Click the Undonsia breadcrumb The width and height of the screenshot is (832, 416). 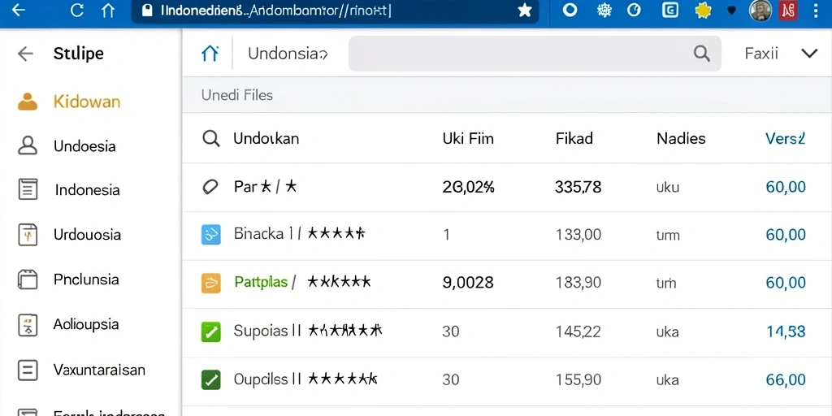288,54
